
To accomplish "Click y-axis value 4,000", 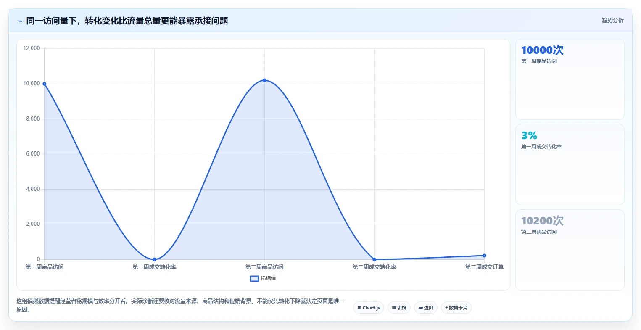I will 33,189.
